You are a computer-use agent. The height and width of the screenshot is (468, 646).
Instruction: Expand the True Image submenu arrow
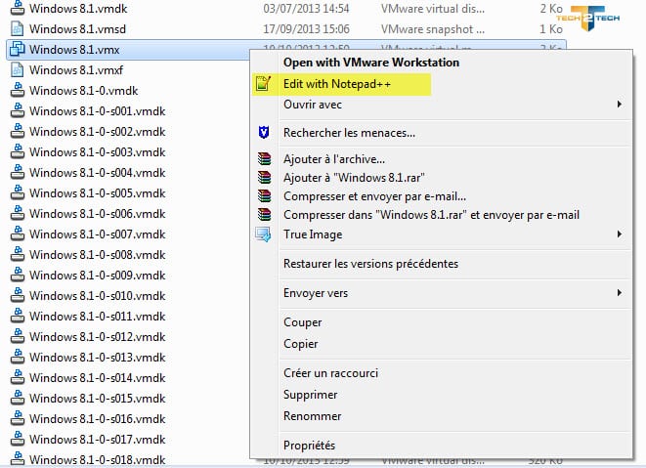620,234
